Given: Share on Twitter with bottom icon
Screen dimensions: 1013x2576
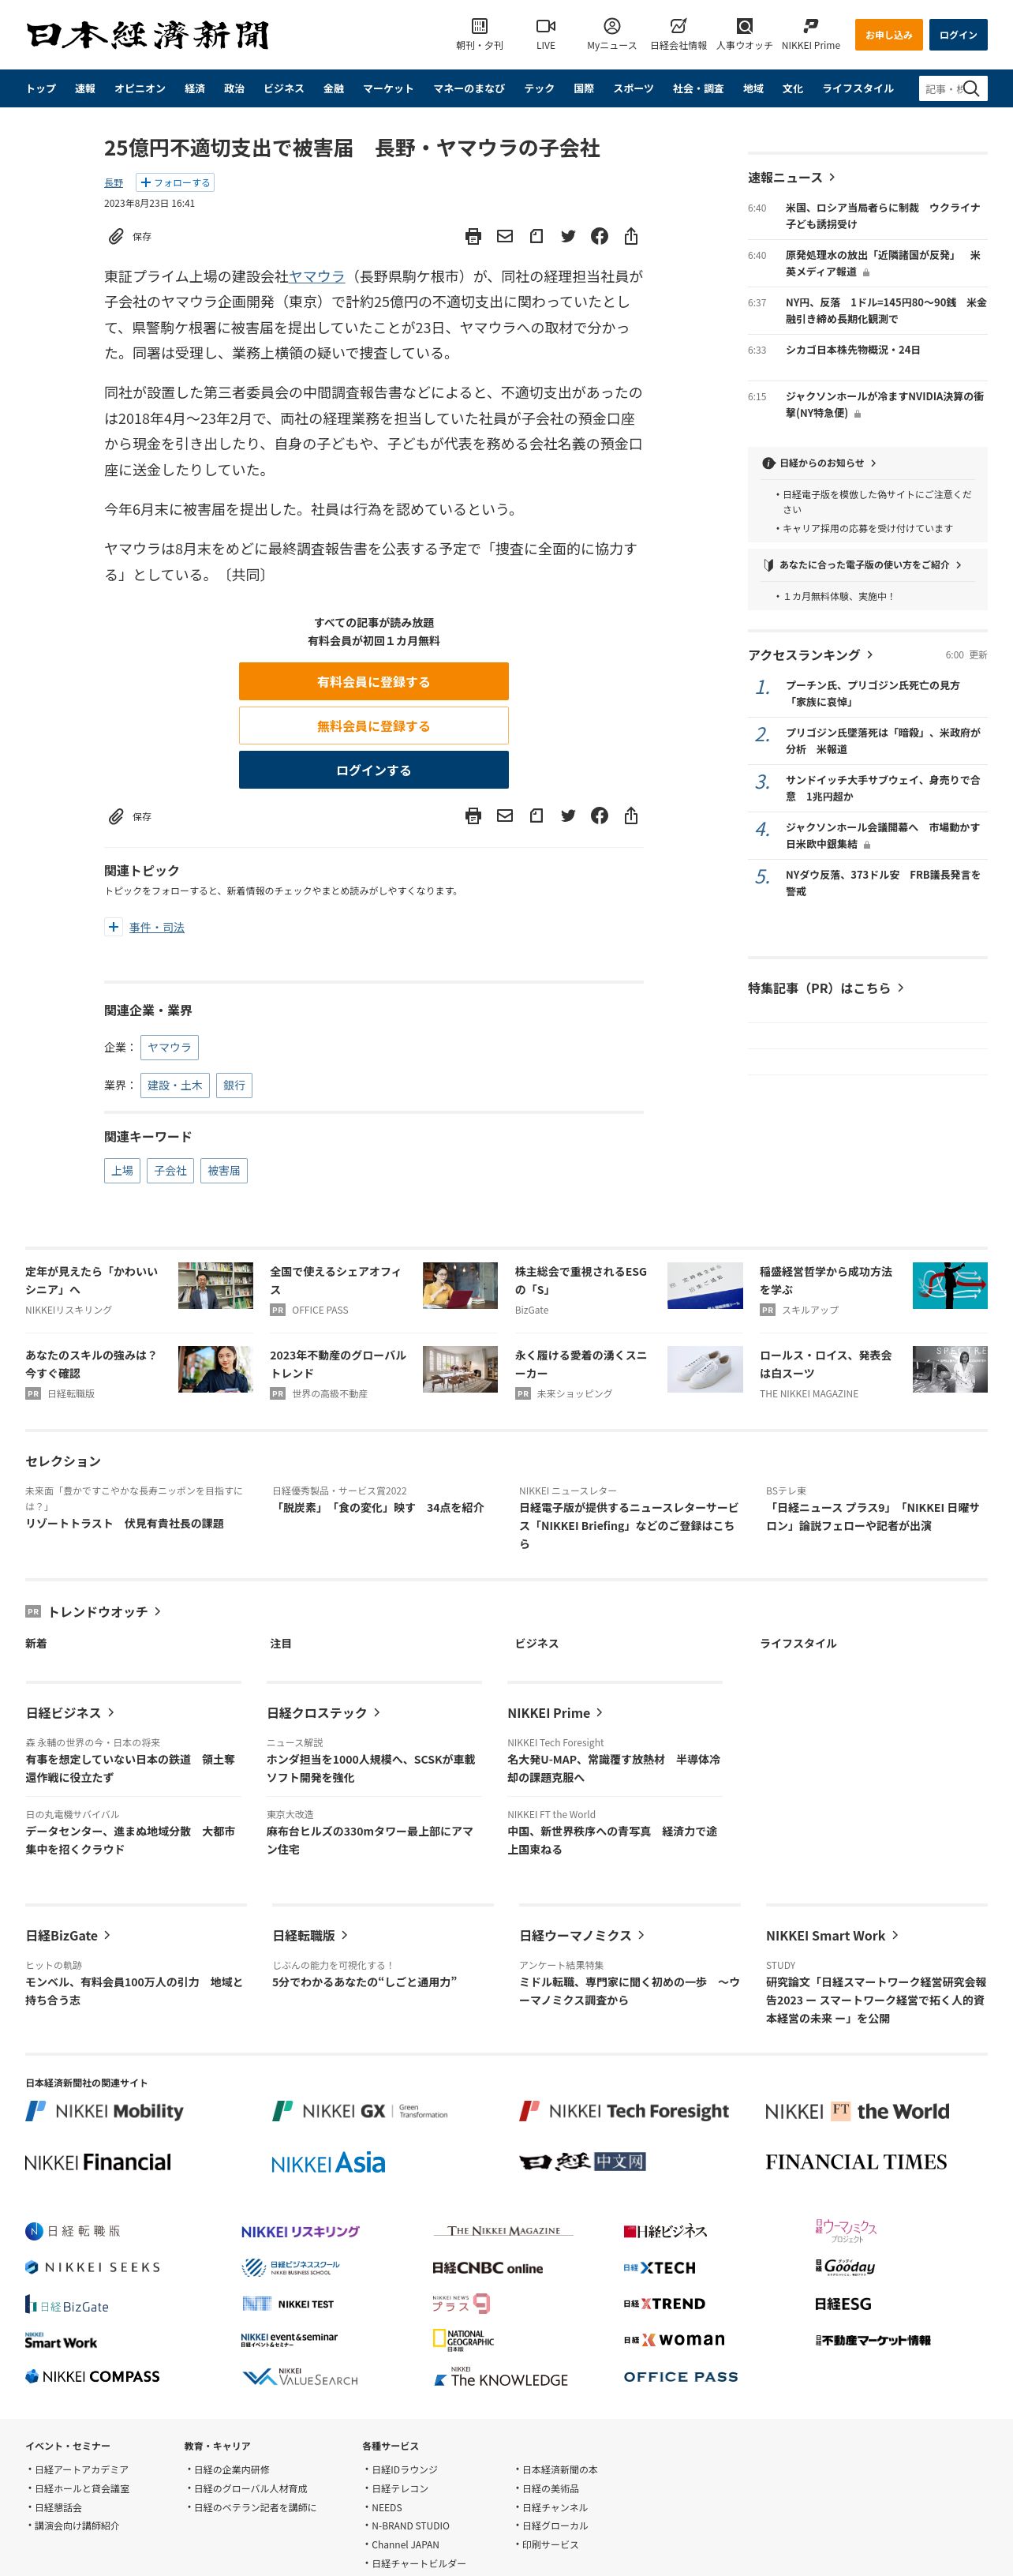Looking at the screenshot, I should point(567,816).
